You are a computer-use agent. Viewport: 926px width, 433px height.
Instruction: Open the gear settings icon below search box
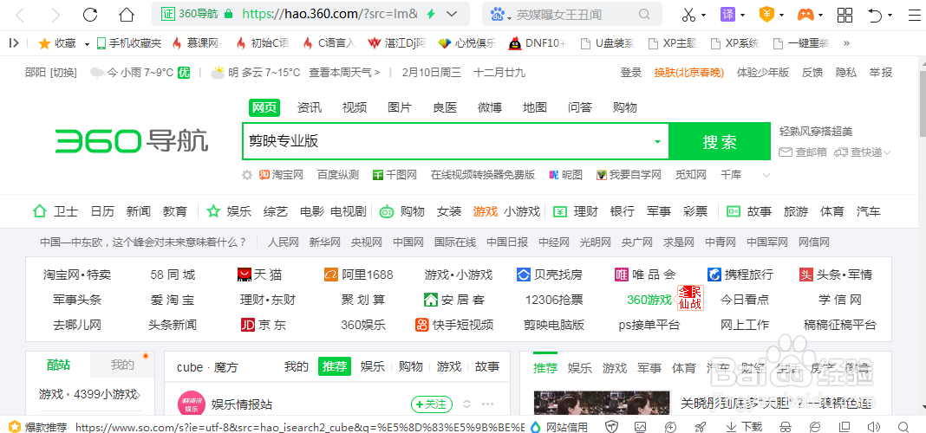(x=247, y=175)
